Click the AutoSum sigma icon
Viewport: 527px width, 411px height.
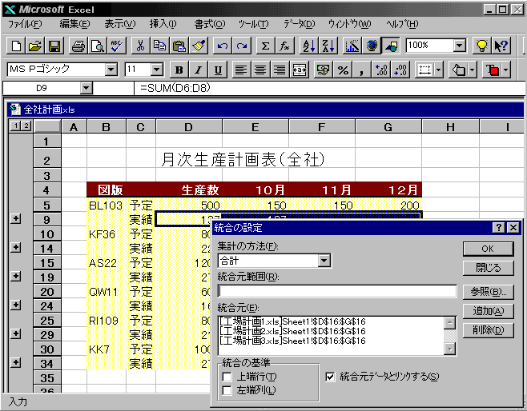point(265,46)
